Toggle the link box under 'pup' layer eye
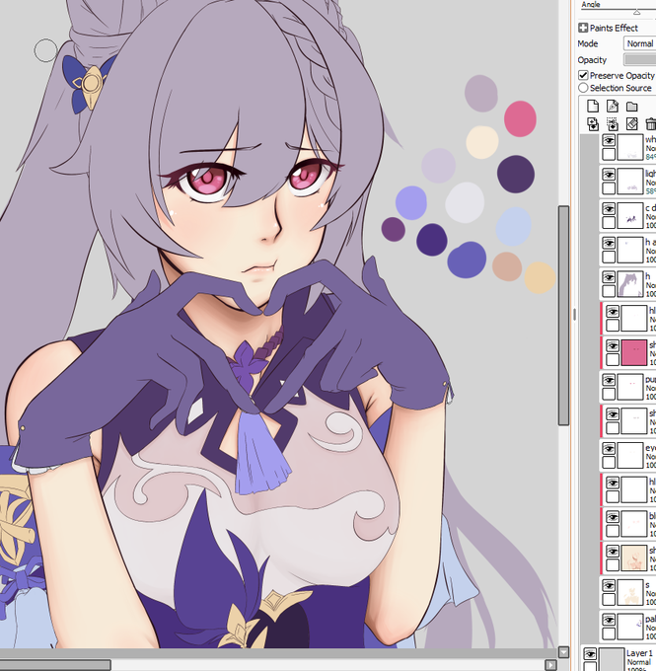Image resolution: width=656 pixels, height=671 pixels. pyautogui.click(x=609, y=394)
